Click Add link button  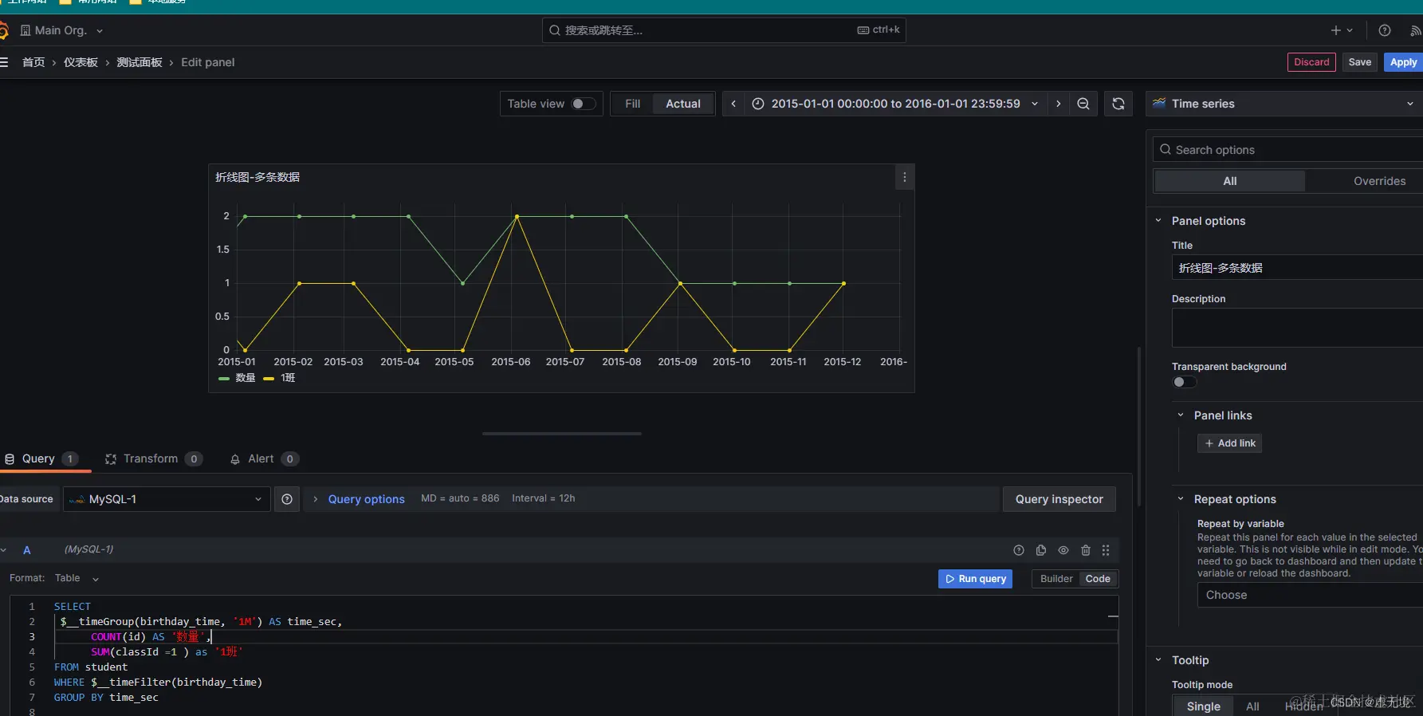[x=1229, y=443]
